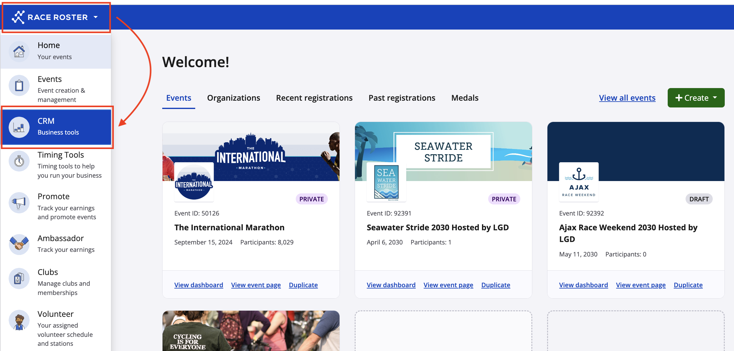Click the View all events link
Screen dimensions: 734x351
tap(627, 98)
